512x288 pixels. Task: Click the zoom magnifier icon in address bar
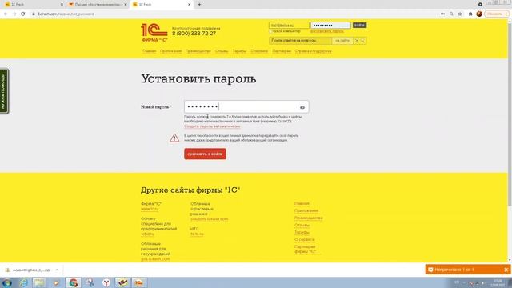coord(451,14)
